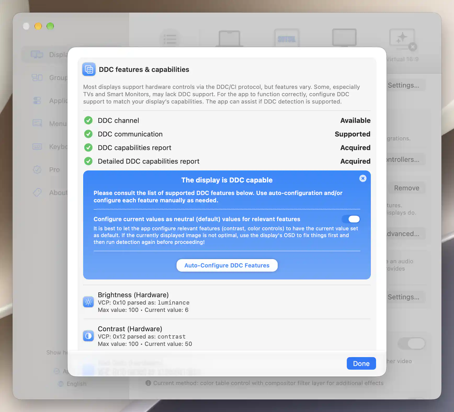Click Auto-Configure DDC Features button

[227, 265]
